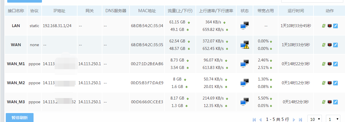Edit WAN_M3 with the blue pencil icon
Screen dimensions: 345x122
335,102
